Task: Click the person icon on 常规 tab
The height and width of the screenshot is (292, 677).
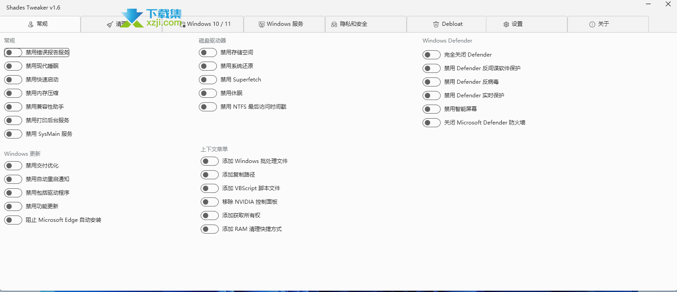Action: (x=31, y=24)
